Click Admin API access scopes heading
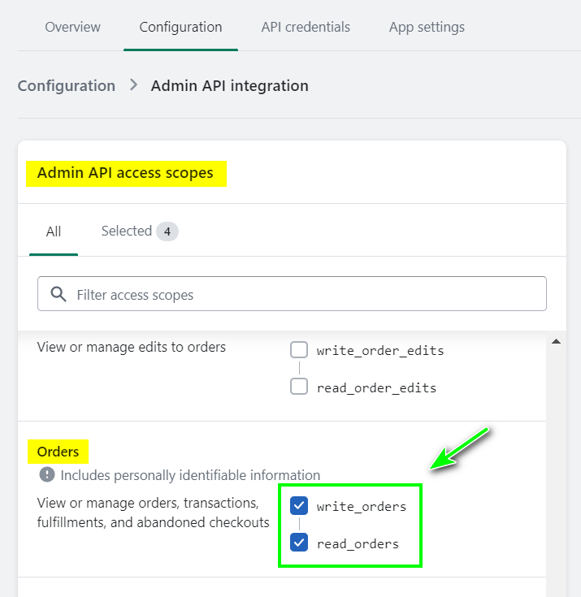The width and height of the screenshot is (581, 597). coord(125,173)
